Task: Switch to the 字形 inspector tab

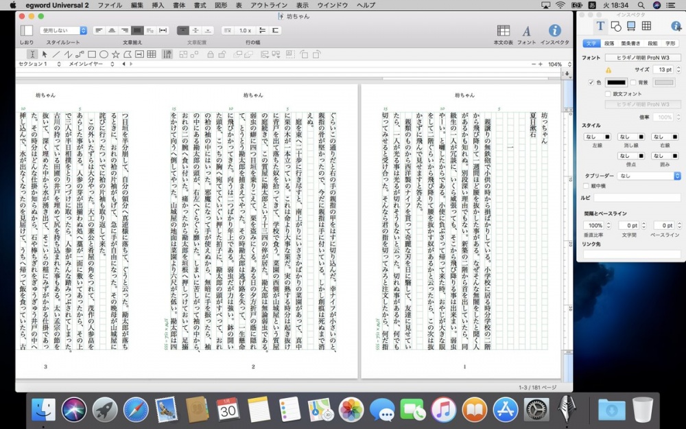Action: point(670,43)
